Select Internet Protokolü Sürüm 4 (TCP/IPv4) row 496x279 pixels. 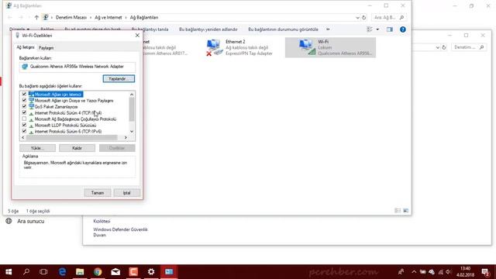coord(68,113)
